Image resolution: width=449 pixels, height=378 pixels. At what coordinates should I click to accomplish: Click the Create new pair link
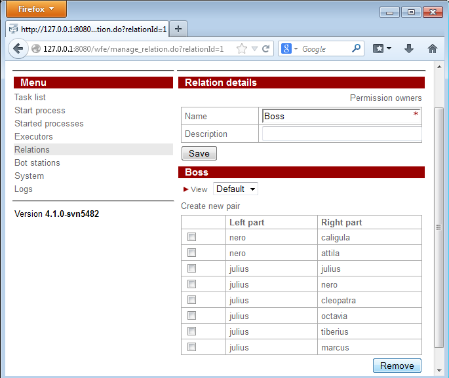210,206
